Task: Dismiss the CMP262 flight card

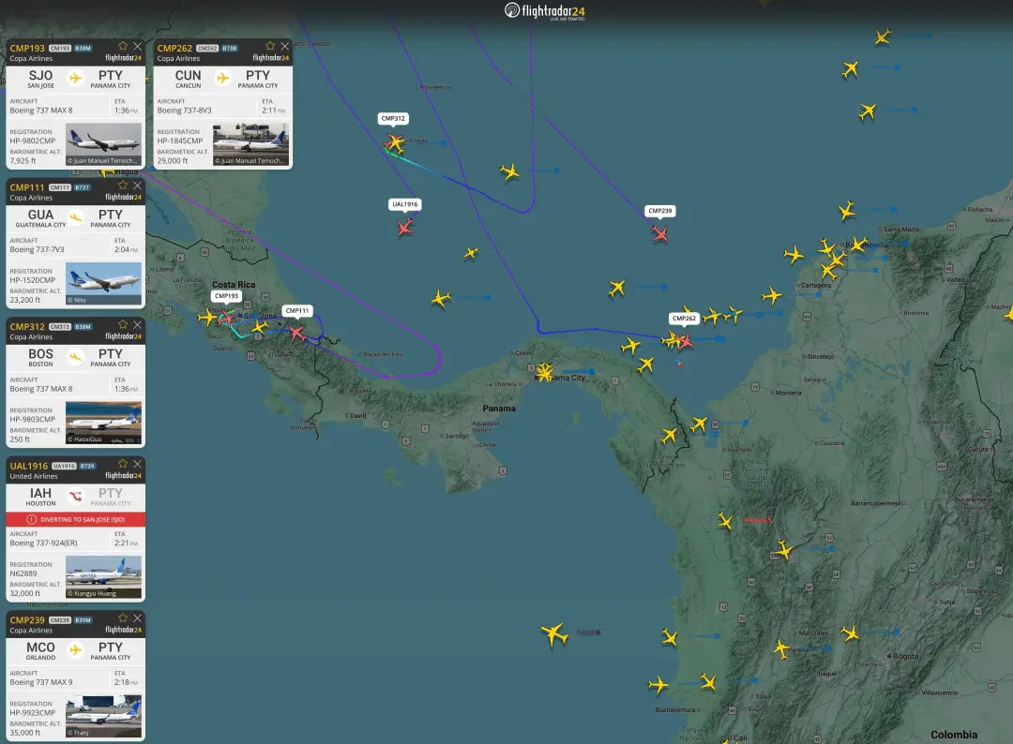Action: (x=285, y=47)
